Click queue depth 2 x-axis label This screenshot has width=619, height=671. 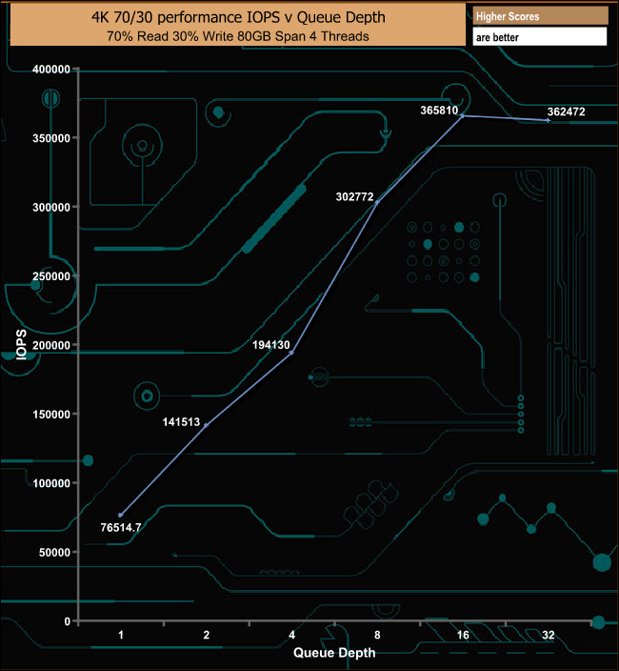[207, 635]
